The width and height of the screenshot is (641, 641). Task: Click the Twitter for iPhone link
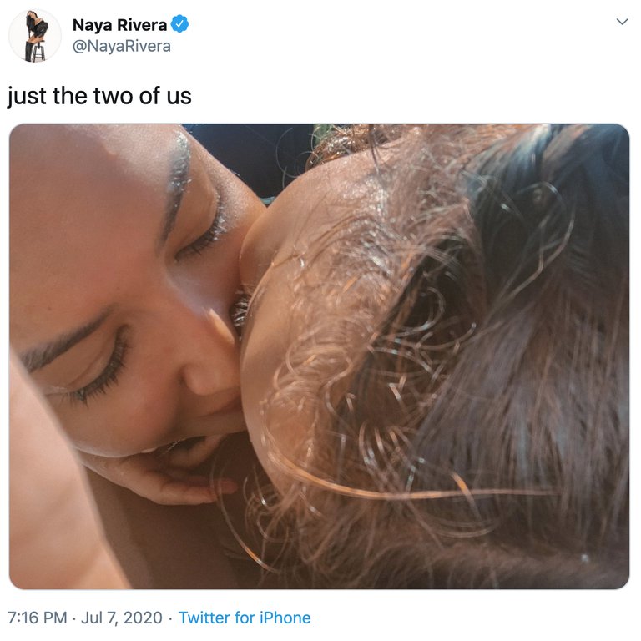point(244,618)
